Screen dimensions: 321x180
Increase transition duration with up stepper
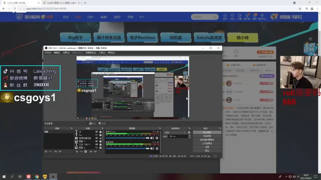(189, 136)
